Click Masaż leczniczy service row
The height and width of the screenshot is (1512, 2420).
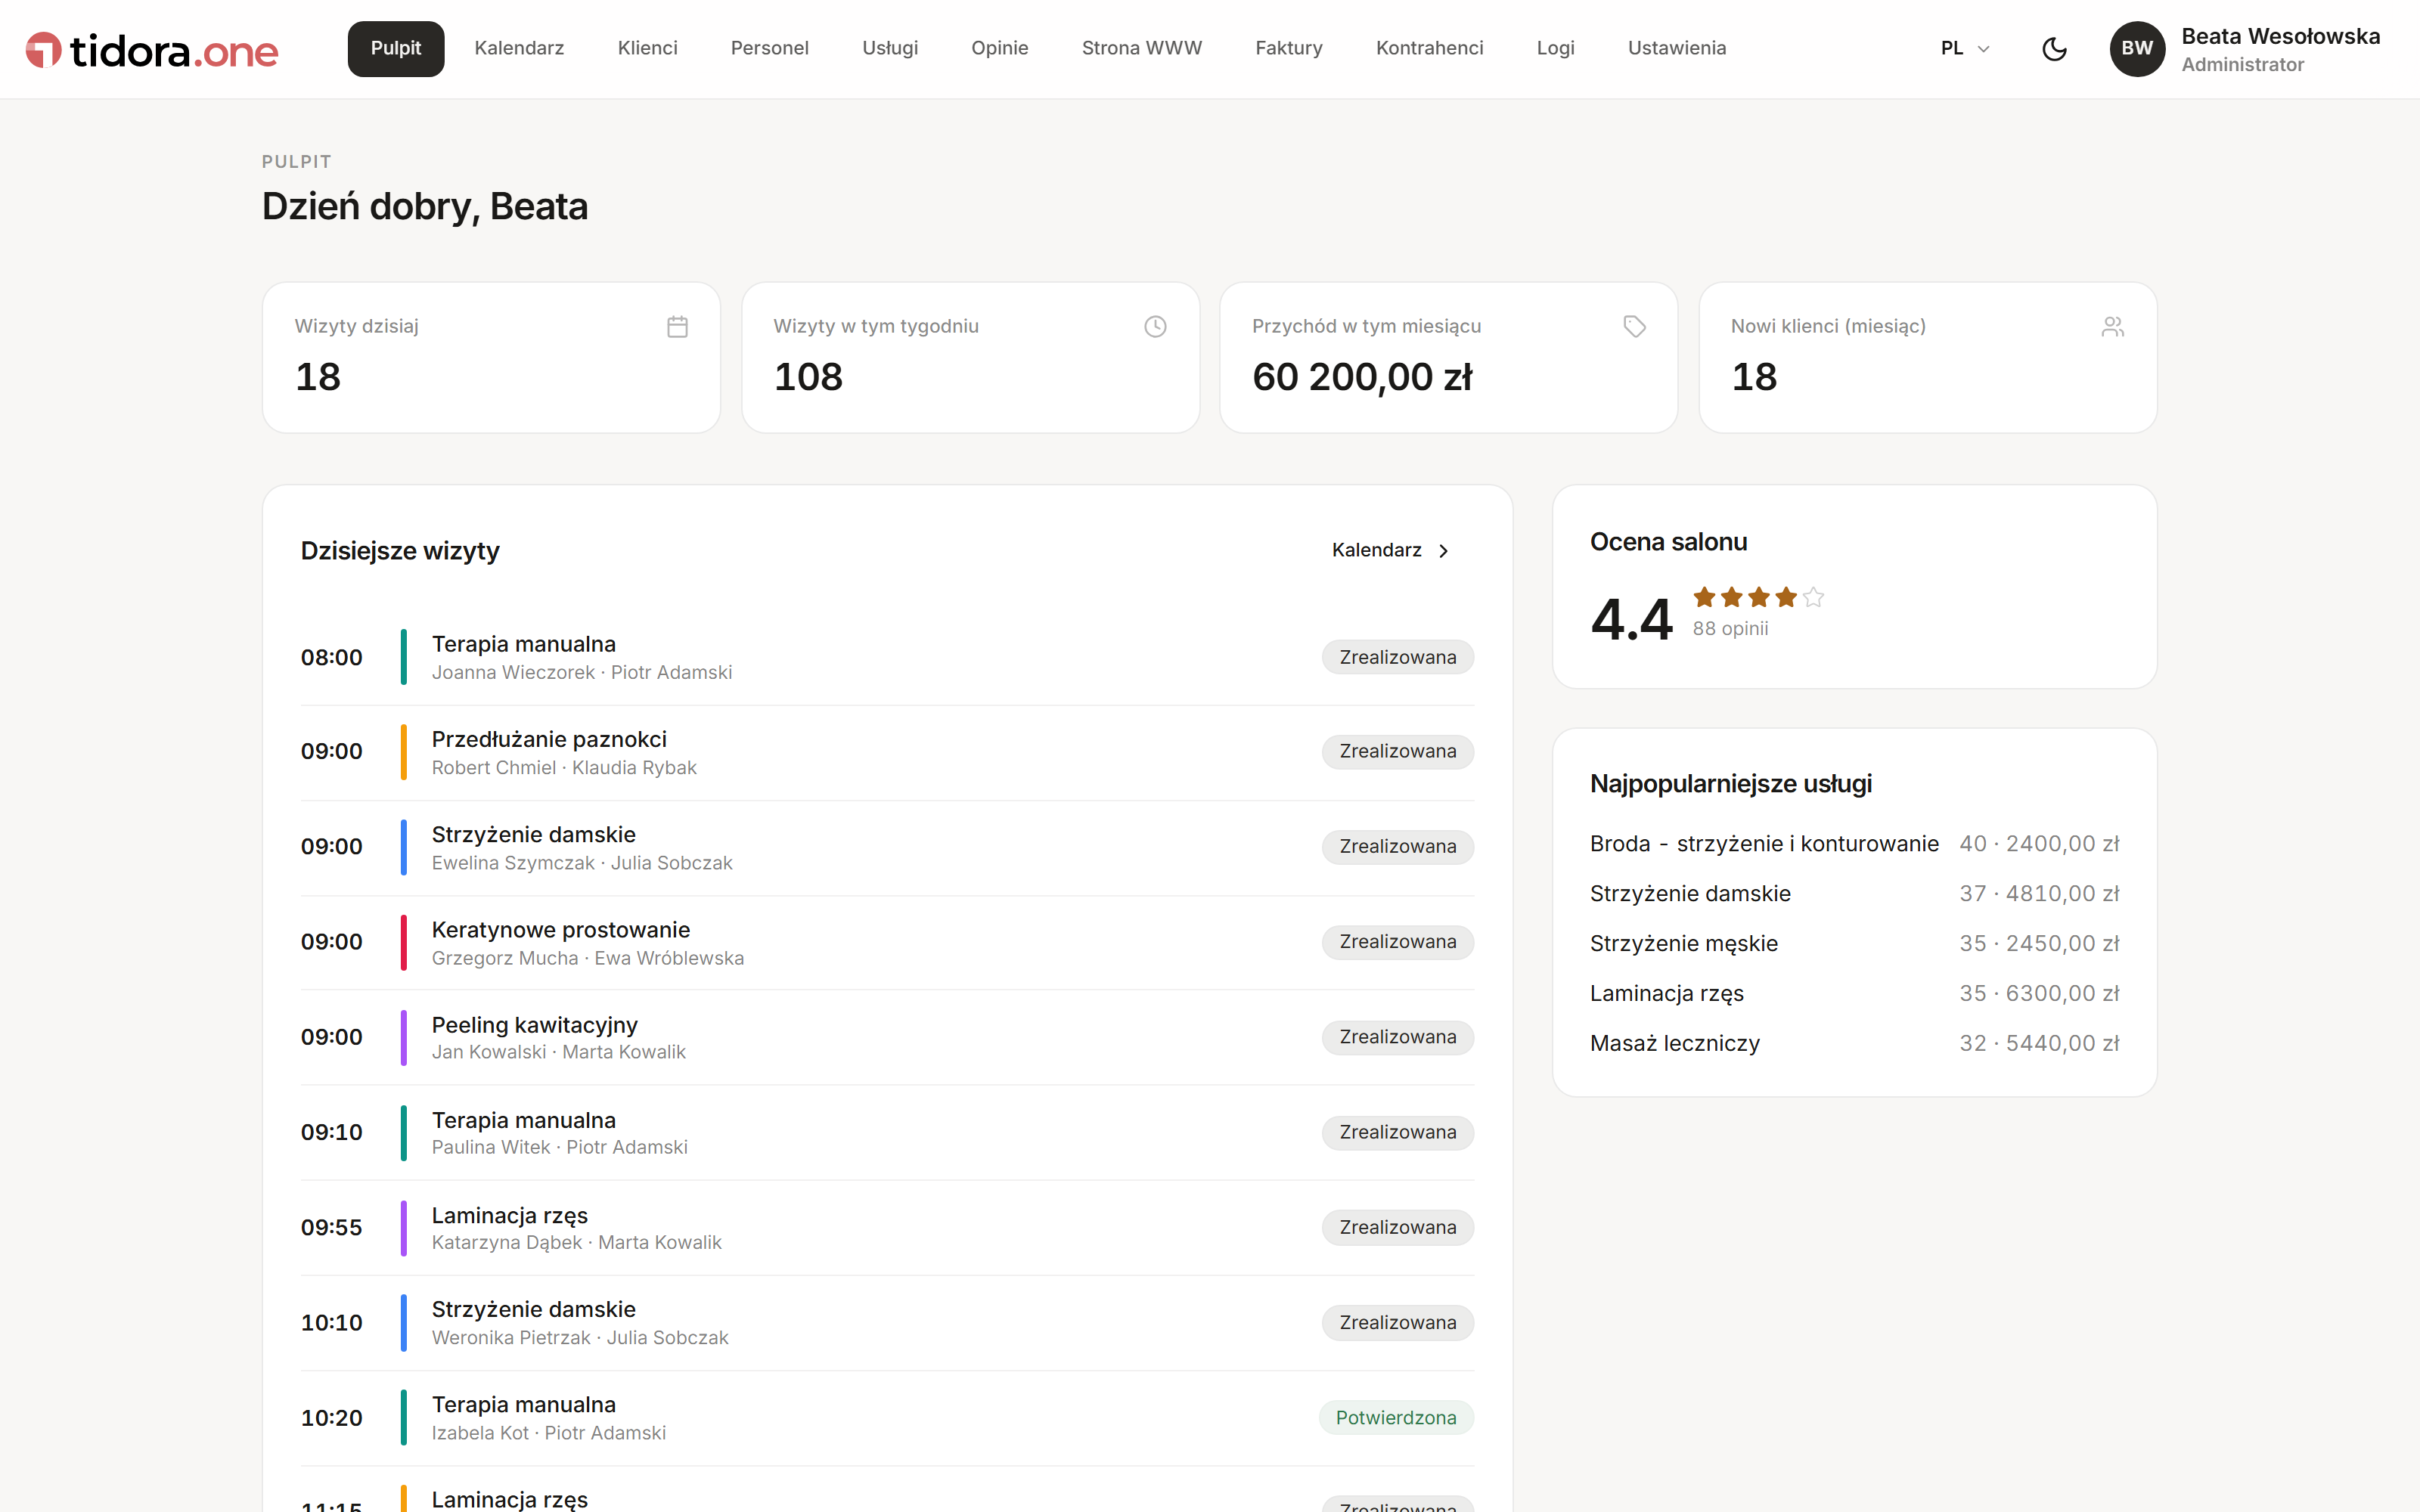(1854, 1044)
